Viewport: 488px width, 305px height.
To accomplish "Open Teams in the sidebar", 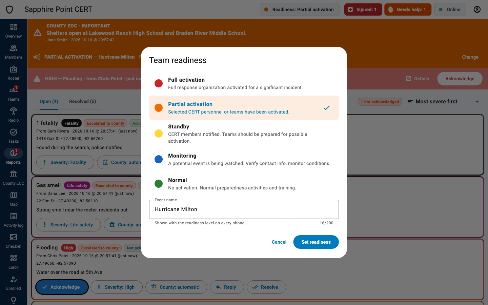I will point(14,94).
